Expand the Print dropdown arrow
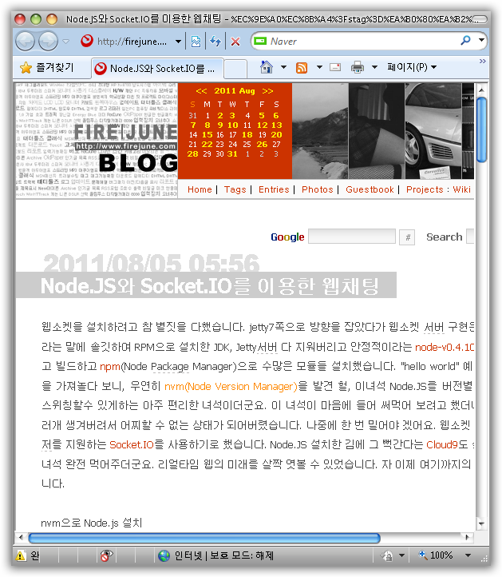The image size is (502, 577). (x=374, y=67)
